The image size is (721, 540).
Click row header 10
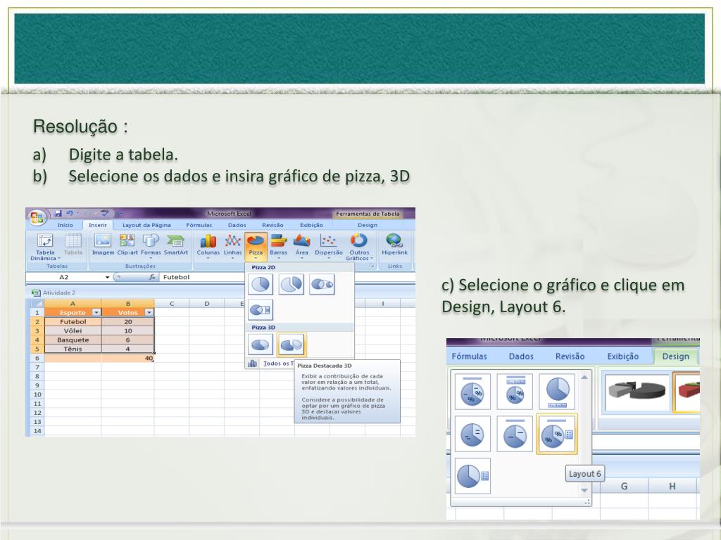coord(37,394)
